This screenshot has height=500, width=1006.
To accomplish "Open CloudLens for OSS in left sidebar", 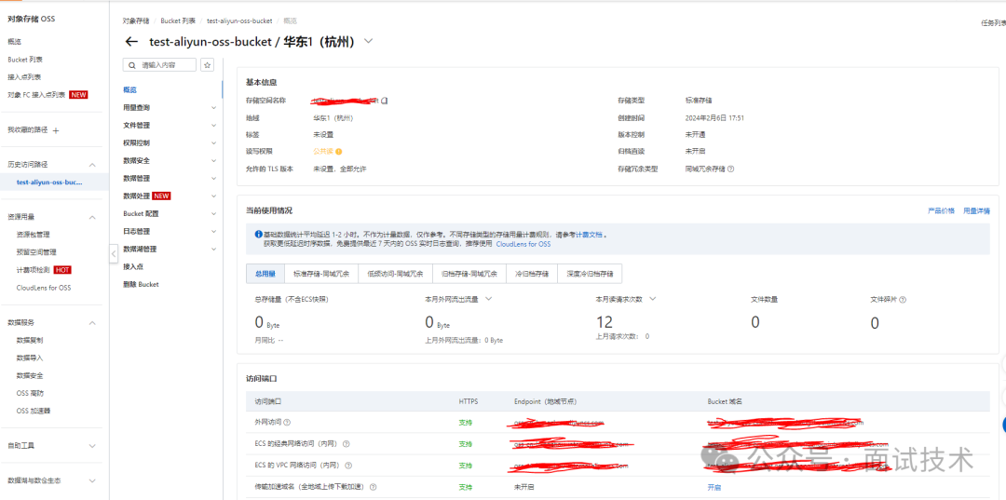I will click(44, 288).
